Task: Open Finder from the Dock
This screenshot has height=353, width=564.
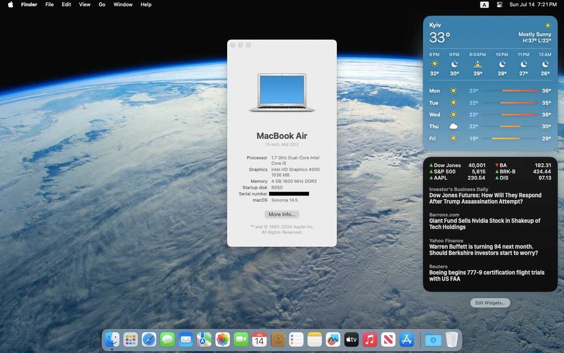Action: point(112,339)
